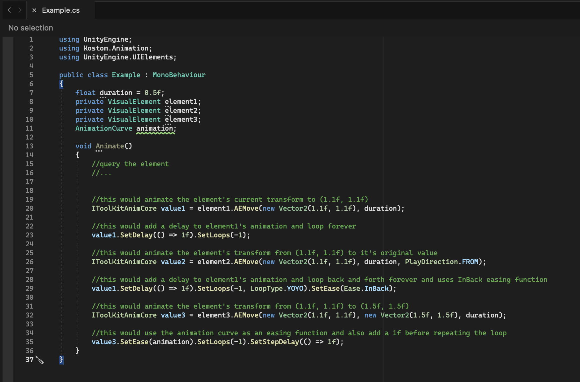Click the navigate forward arrow

pyautogui.click(x=20, y=10)
